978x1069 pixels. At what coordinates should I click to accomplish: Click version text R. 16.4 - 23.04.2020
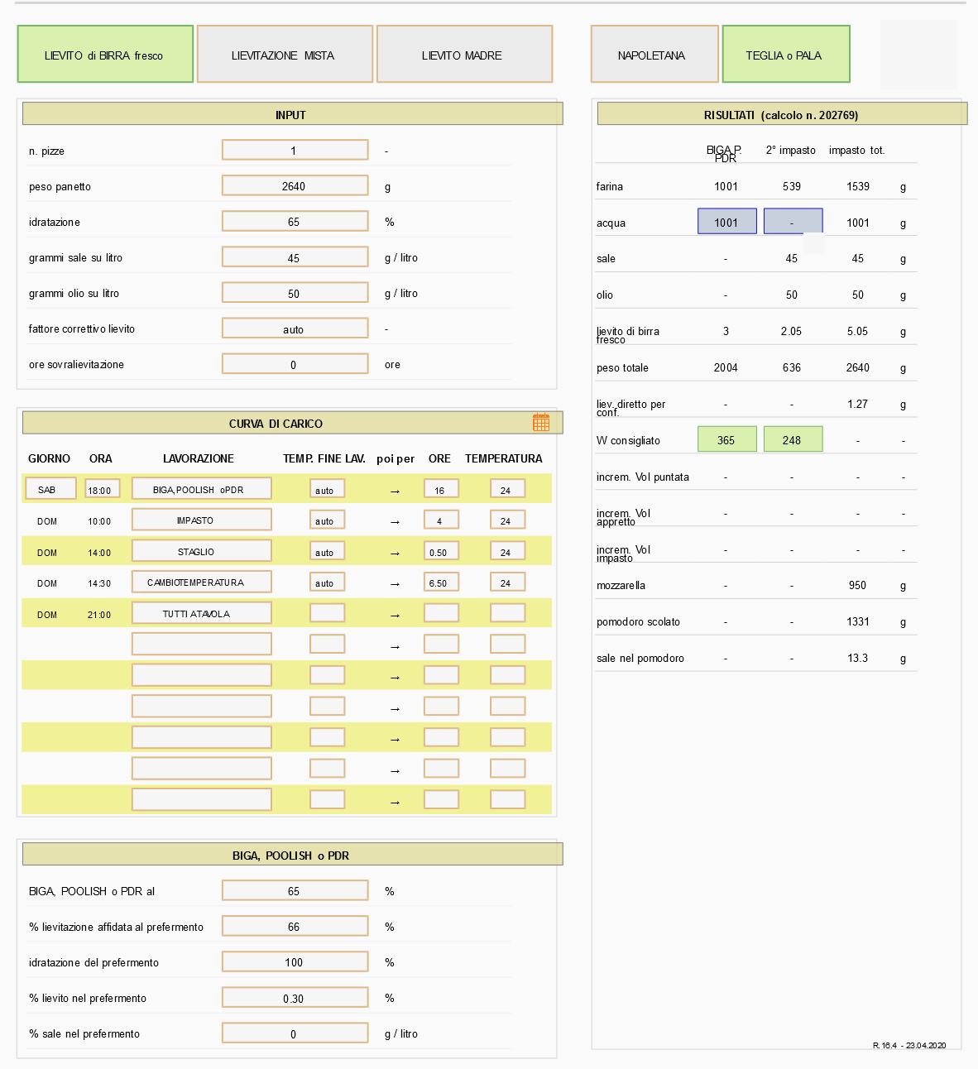click(x=909, y=1045)
